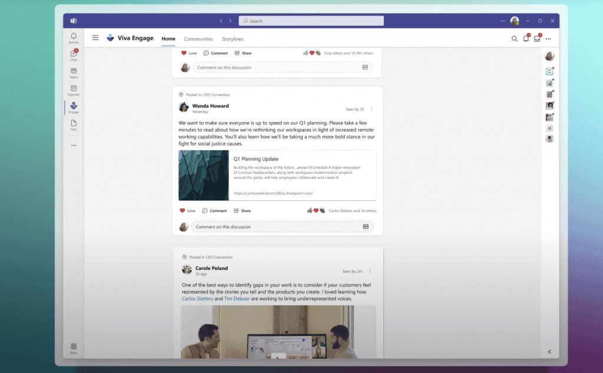Viewport: 603px width, 373px height.
Task: Click the Teams title bar search field
Action: pyautogui.click(x=311, y=21)
